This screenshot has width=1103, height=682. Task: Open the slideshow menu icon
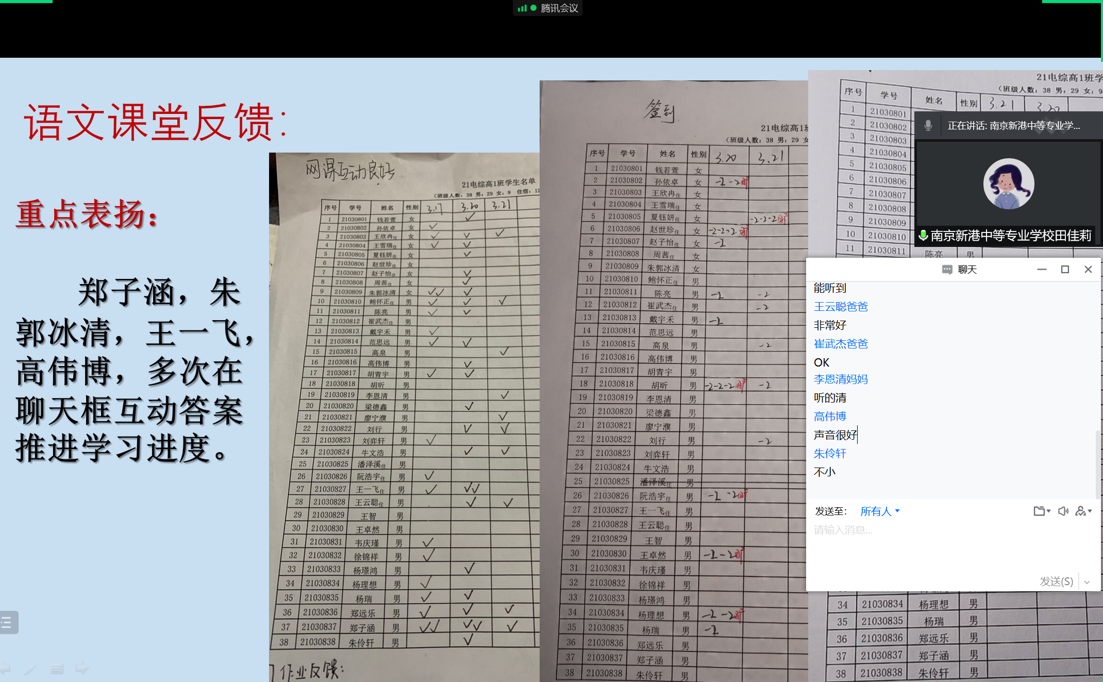[x=57, y=669]
